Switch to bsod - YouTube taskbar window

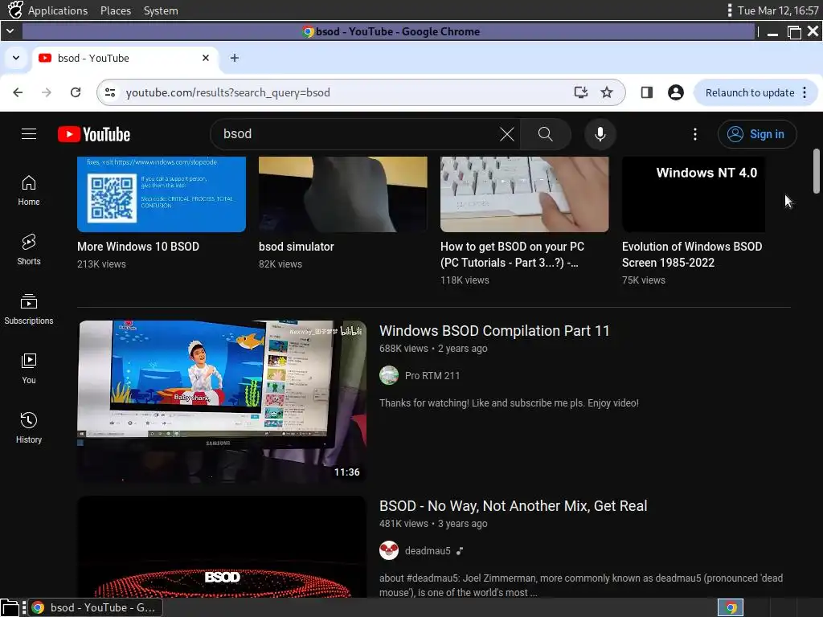(95, 607)
